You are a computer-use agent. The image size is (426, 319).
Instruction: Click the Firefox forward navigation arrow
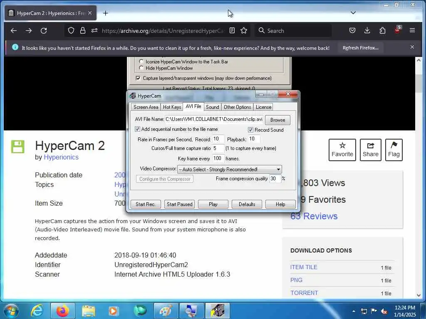29,31
